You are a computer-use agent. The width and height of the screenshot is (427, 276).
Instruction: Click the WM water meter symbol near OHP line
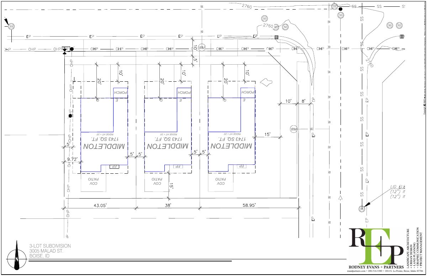point(202,48)
